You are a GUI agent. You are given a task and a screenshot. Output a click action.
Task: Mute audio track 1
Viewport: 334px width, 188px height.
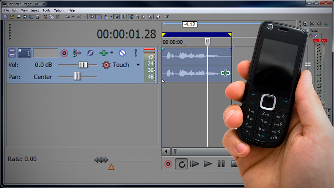coord(122,53)
